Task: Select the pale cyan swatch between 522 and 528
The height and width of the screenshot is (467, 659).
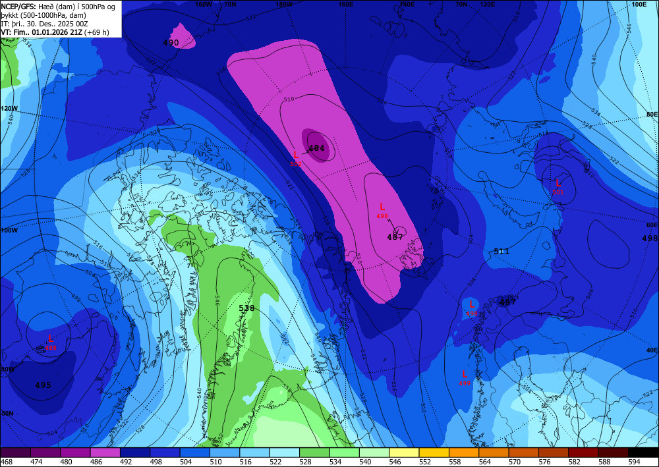Action: tap(285, 453)
